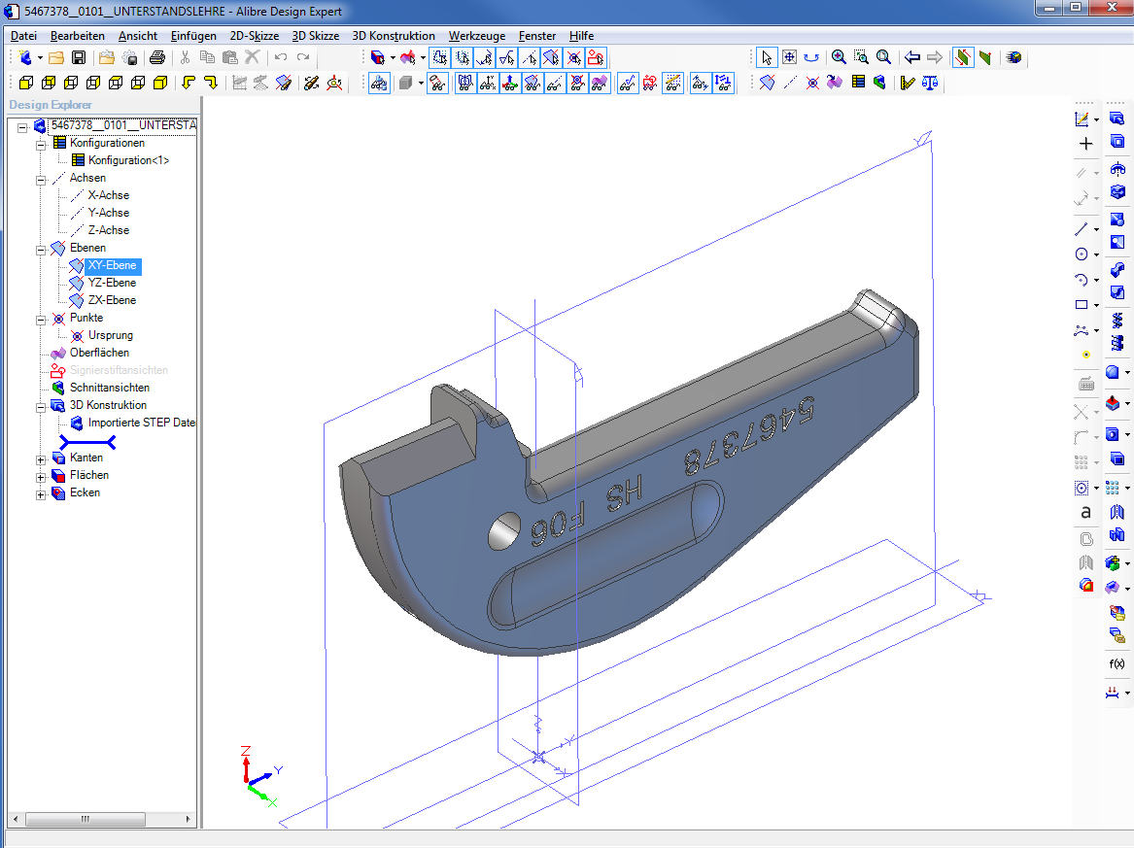Click the Line sketch tool
Screen dimensions: 1134x848
(1082, 229)
